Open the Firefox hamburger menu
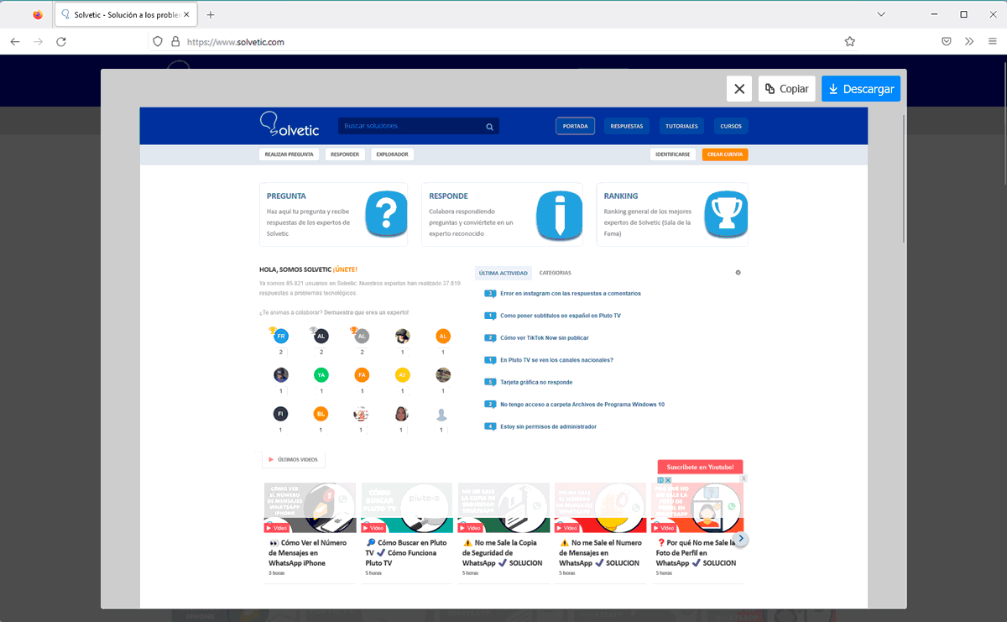1007x622 pixels. pyautogui.click(x=993, y=40)
